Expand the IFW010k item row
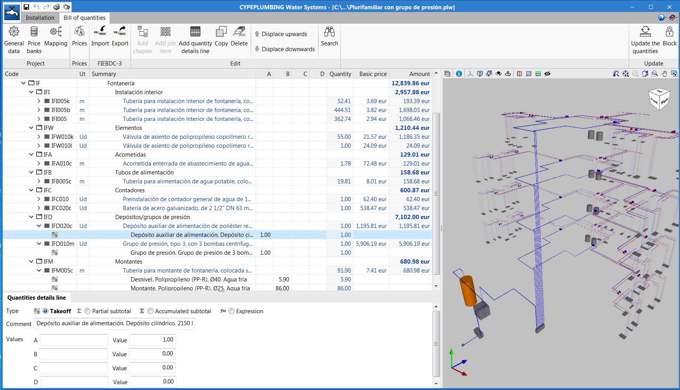 39,136
